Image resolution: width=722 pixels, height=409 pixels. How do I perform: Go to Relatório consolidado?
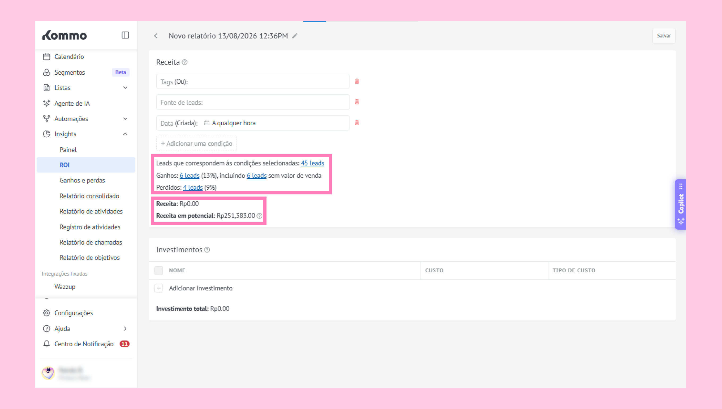click(89, 196)
